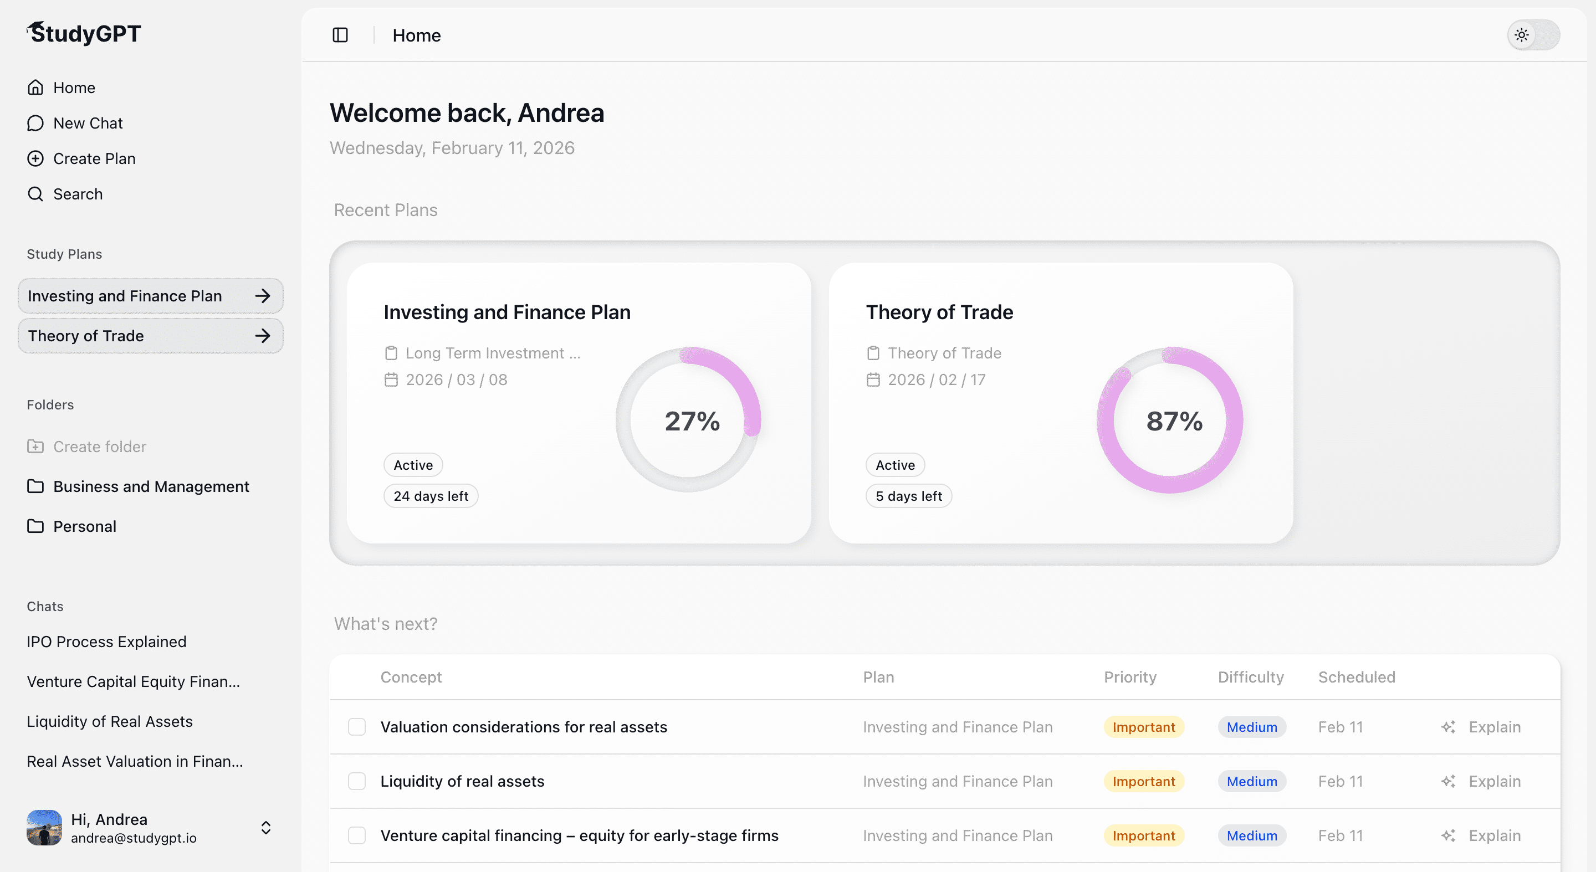Expand the Andrea account menu chevron
Screen dimensions: 1596x872
tap(266, 828)
